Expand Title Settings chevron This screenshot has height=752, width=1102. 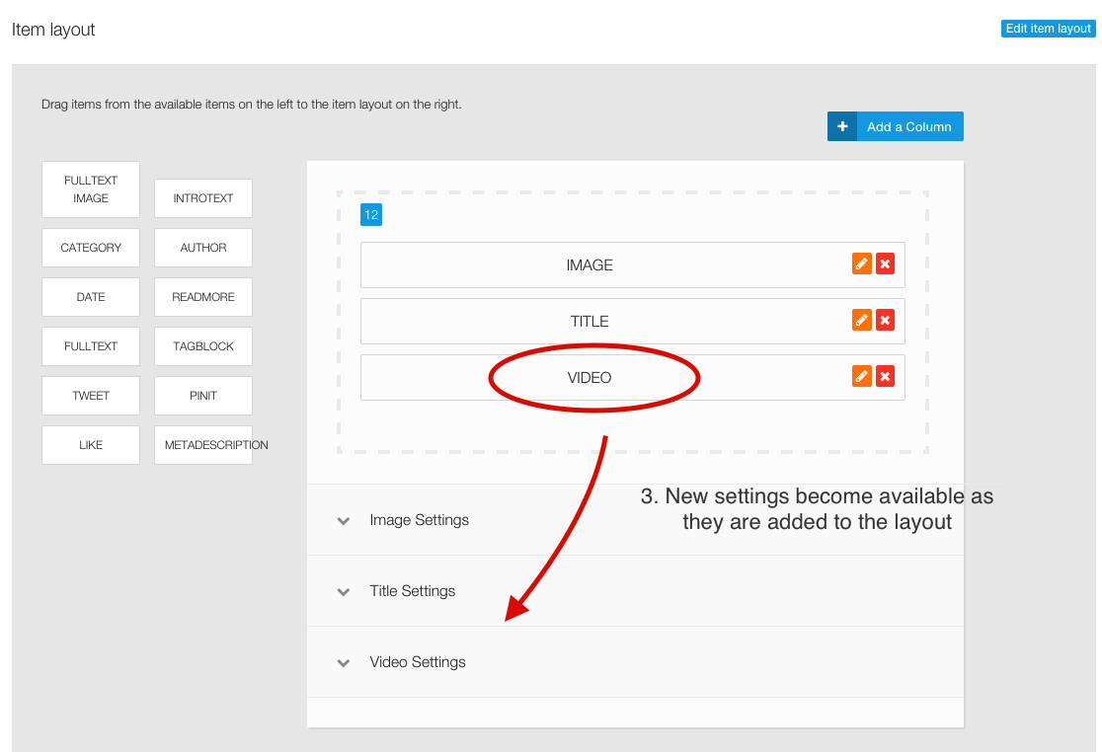pyautogui.click(x=343, y=592)
